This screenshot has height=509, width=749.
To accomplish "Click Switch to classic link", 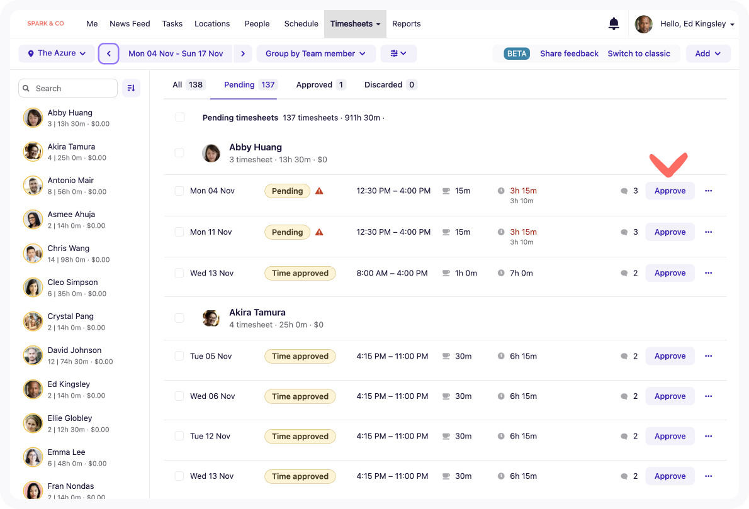I will [x=639, y=53].
